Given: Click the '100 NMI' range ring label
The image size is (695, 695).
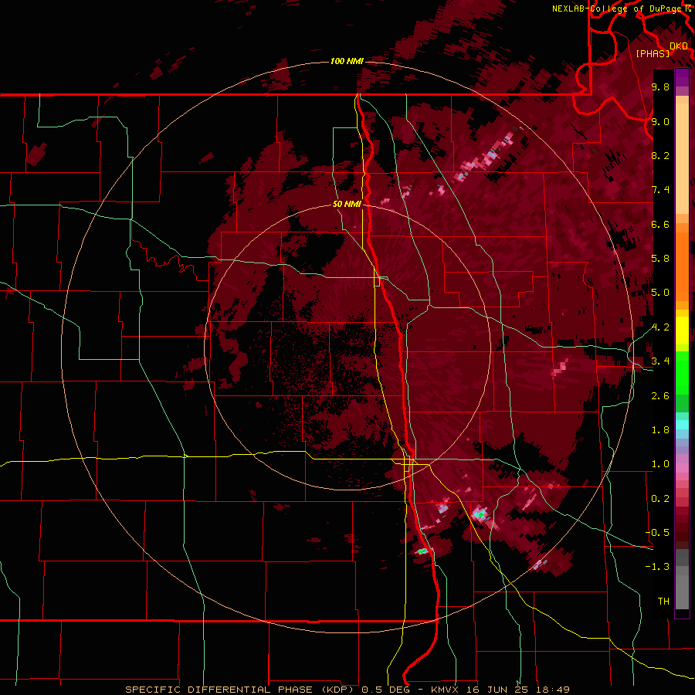Looking at the screenshot, I should click(347, 61).
